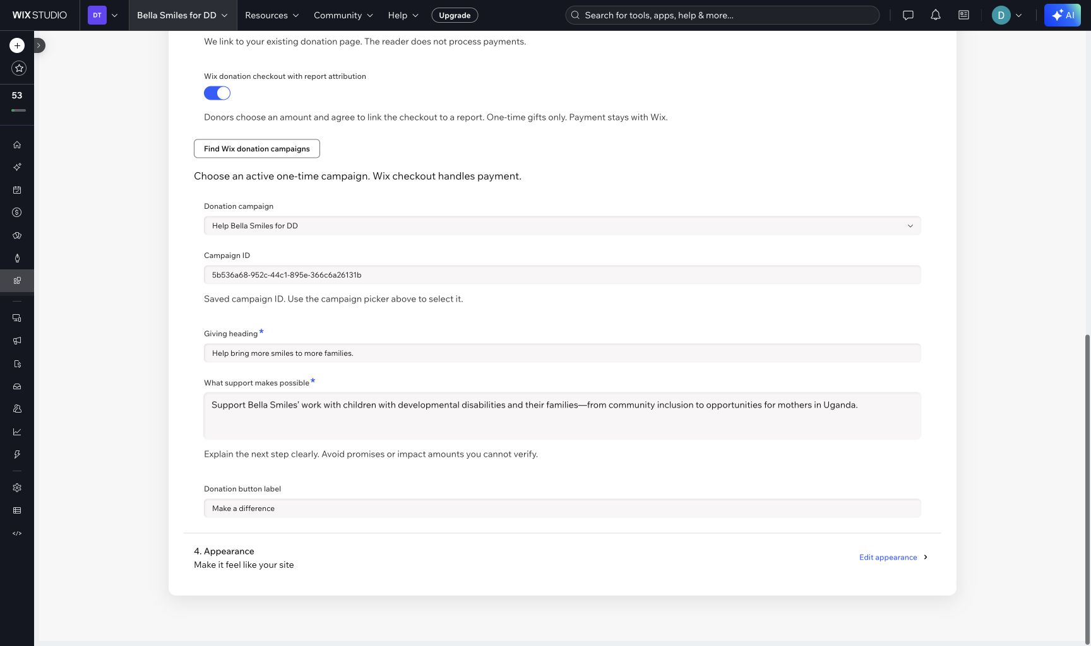Viewport: 1091px width, 646px height.
Task: Click the plus add button in sidebar
Action: [17, 45]
